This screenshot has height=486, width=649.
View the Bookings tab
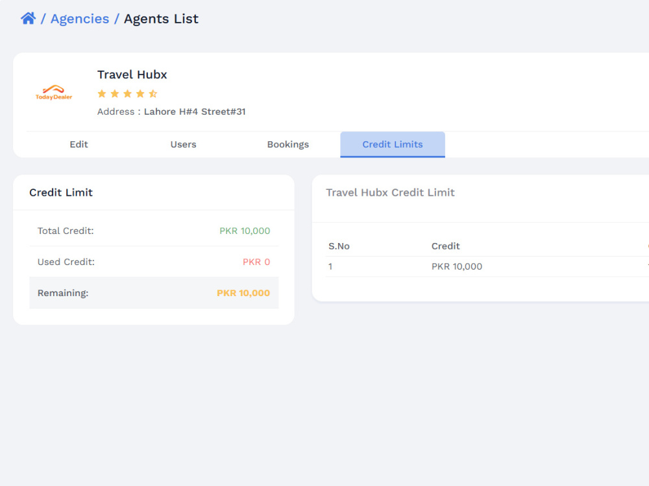pyautogui.click(x=288, y=145)
